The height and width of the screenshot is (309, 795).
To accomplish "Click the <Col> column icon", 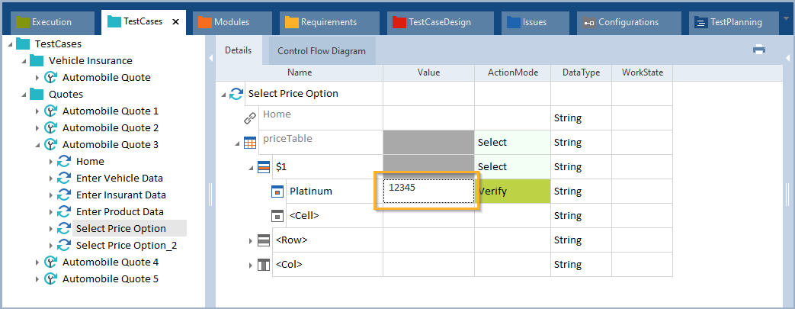I will click(x=264, y=265).
